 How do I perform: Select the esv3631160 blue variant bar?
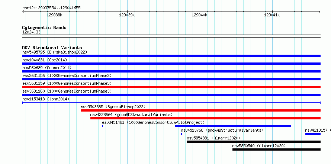point(171,95)
